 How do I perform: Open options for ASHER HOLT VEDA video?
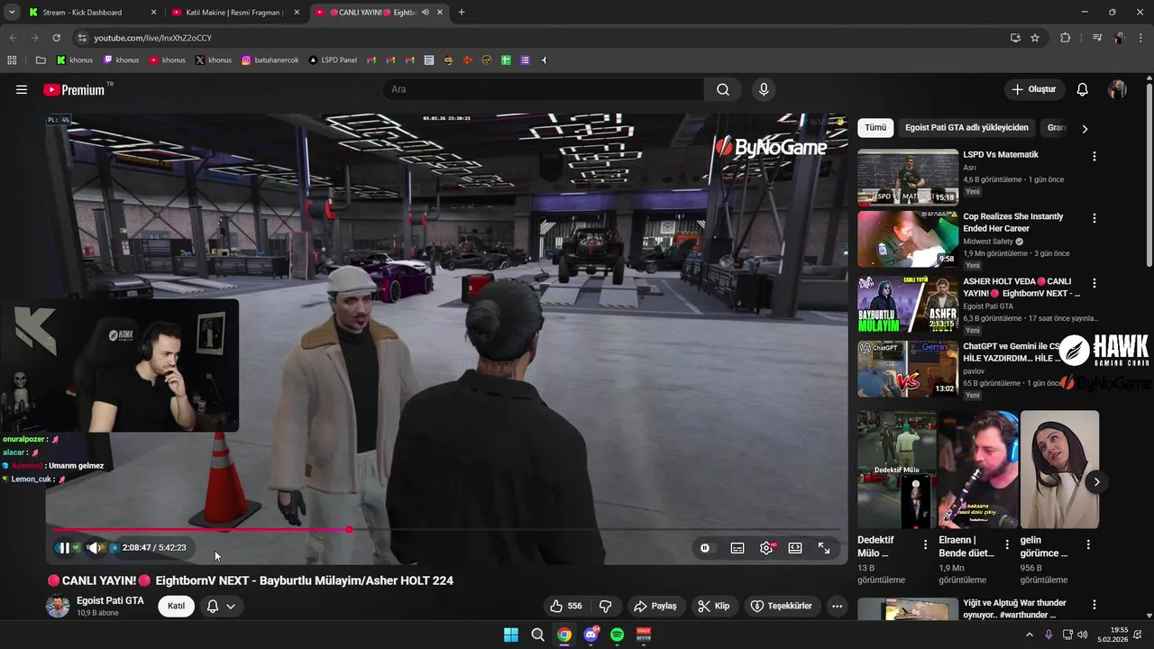pos(1094,283)
